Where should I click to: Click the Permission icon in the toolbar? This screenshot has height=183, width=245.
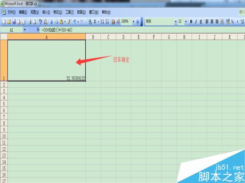19,21
